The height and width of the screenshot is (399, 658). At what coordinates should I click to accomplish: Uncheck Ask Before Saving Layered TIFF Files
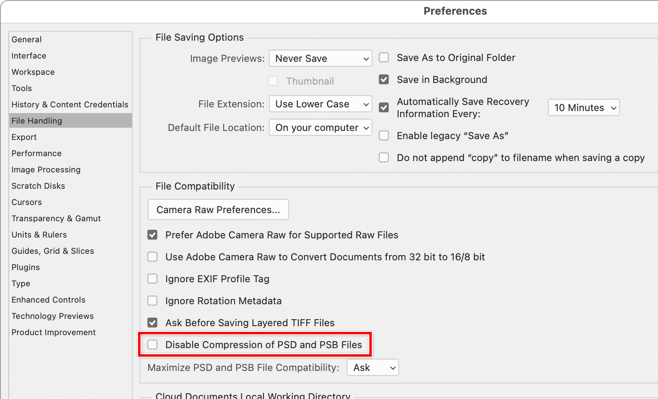(152, 323)
